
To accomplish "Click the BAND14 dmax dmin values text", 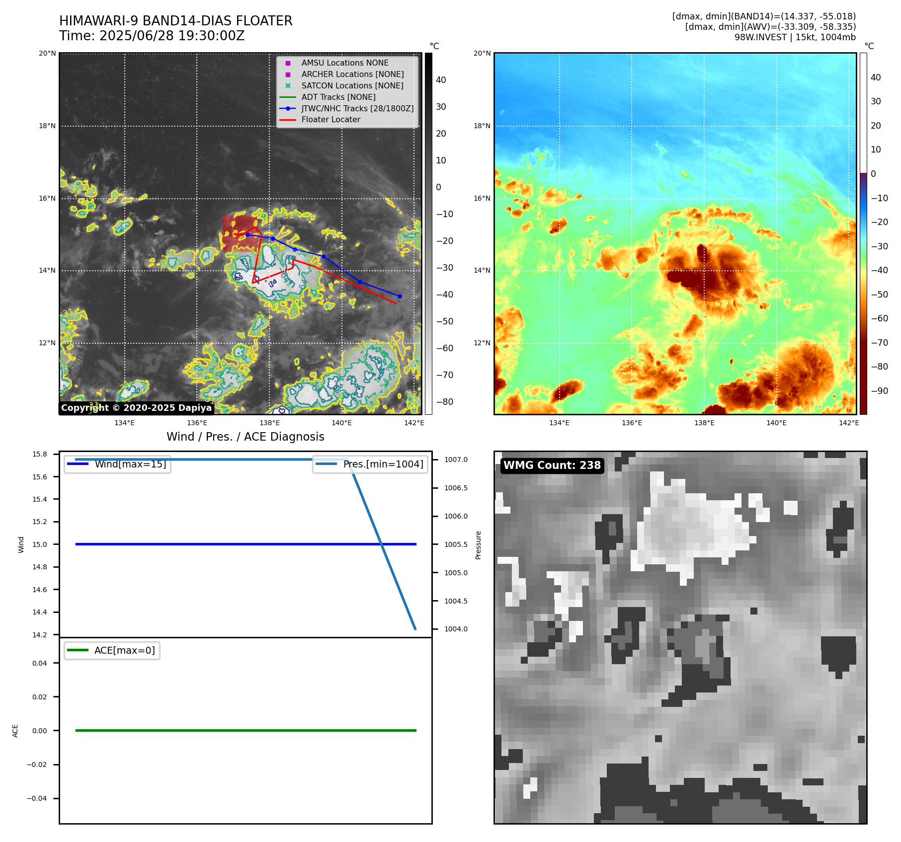I will 764,16.
